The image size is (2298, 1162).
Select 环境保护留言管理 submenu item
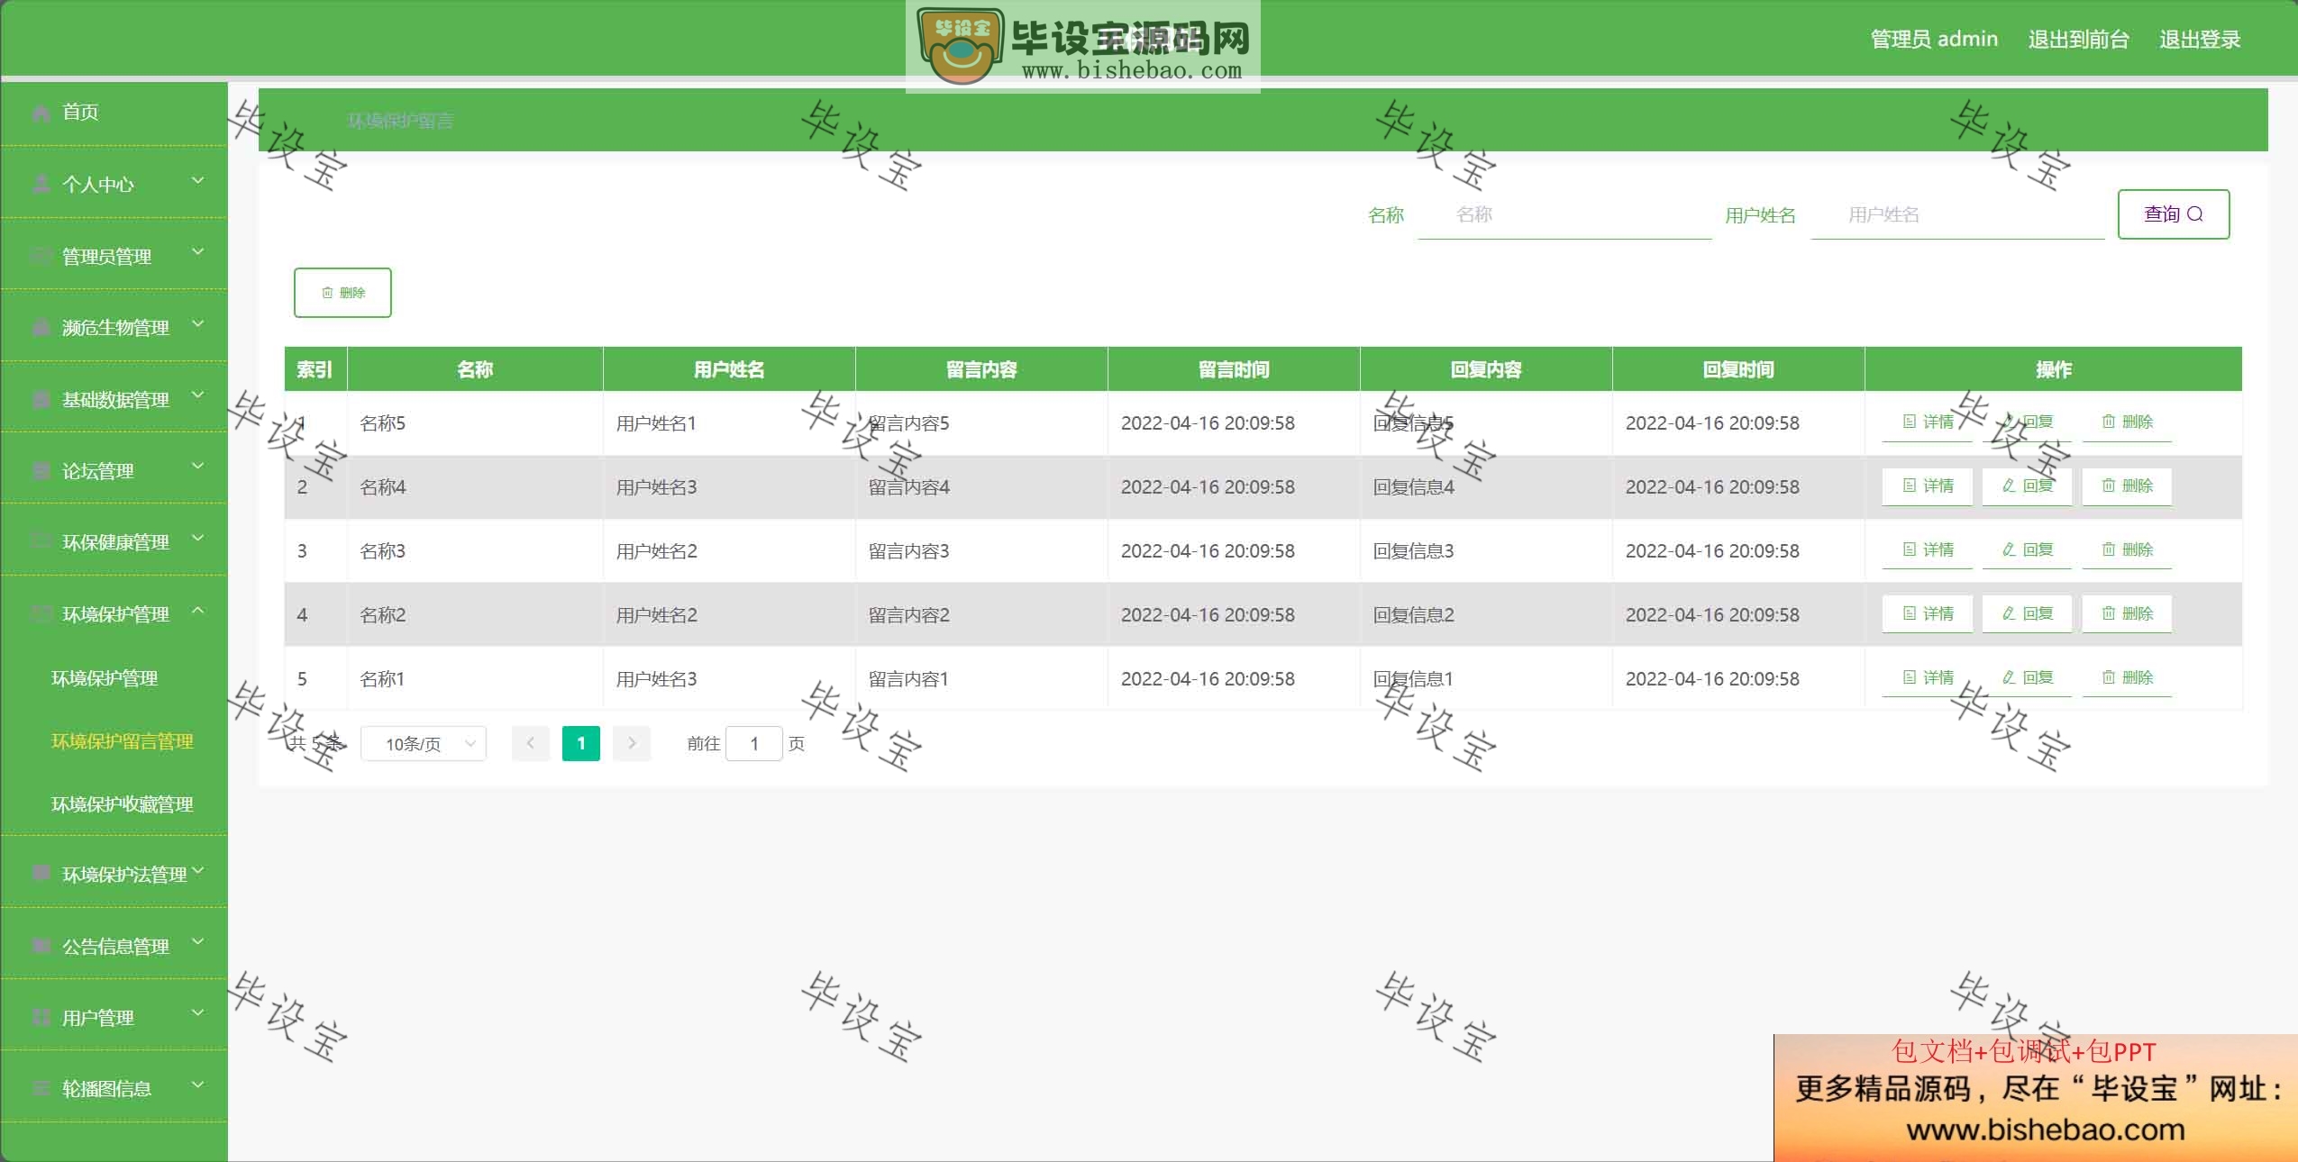[123, 741]
